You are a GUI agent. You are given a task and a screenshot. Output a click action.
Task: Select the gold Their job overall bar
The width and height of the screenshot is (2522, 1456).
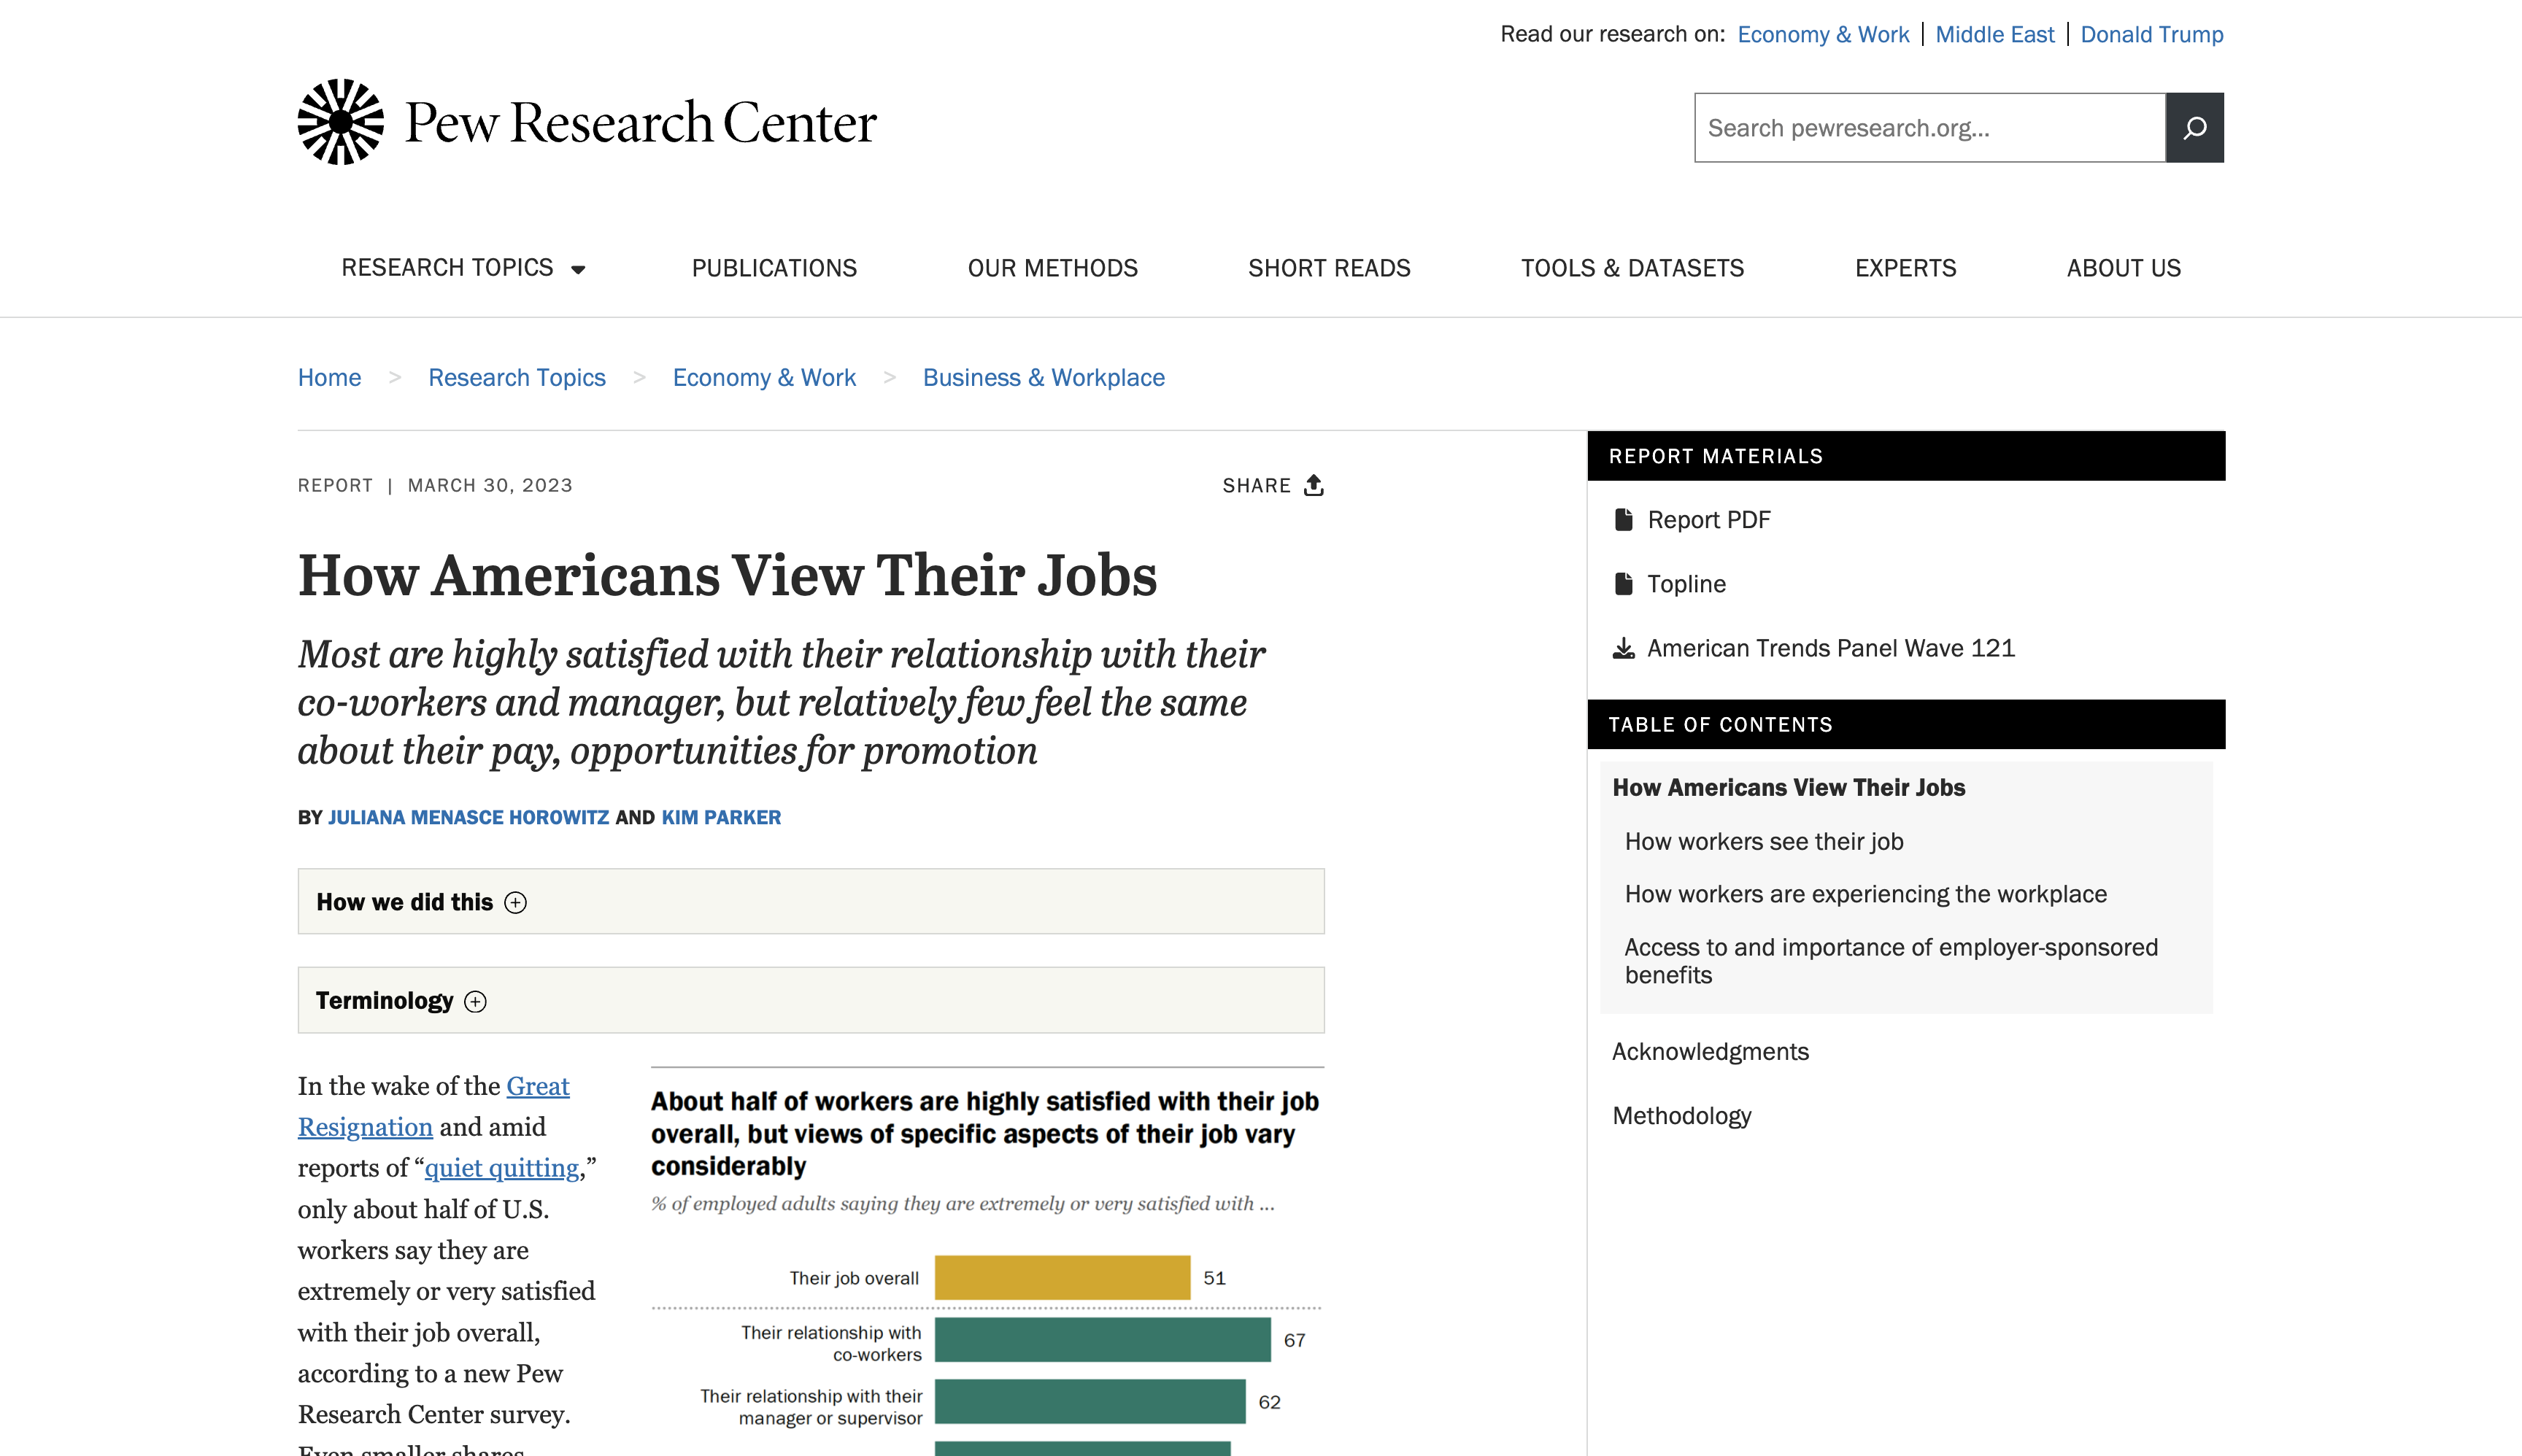(x=1063, y=1278)
